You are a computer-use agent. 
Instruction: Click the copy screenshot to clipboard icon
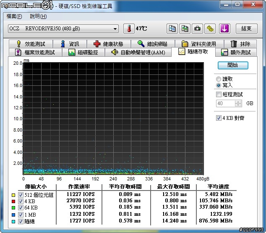point(185,29)
